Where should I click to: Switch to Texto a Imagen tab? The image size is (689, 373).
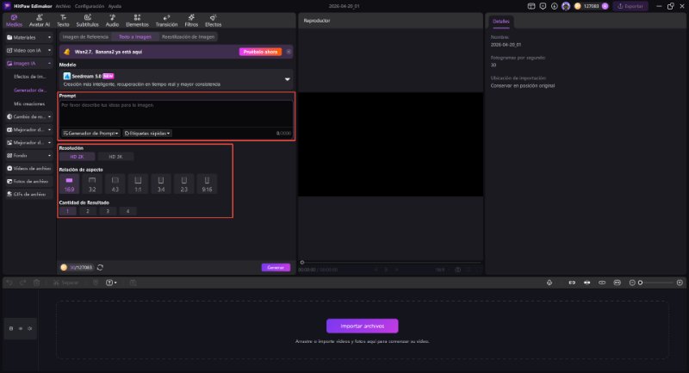[x=135, y=37]
